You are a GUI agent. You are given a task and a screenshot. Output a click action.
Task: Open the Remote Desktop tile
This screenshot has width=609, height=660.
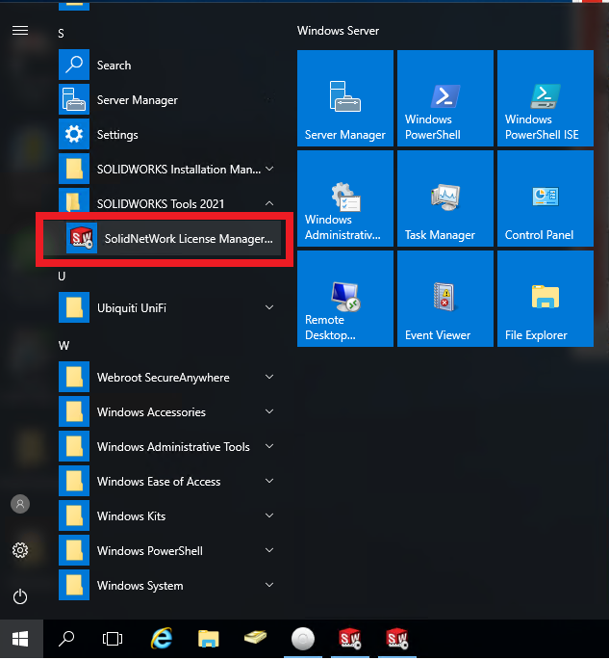(345, 299)
